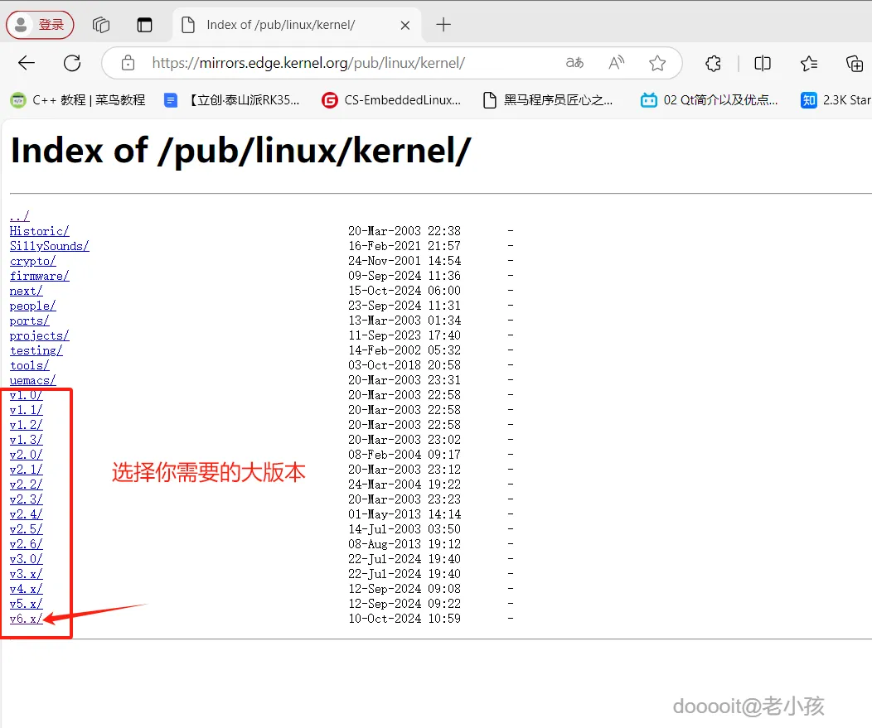Reload the page with refresh icon
This screenshot has width=872, height=728.
point(72,63)
